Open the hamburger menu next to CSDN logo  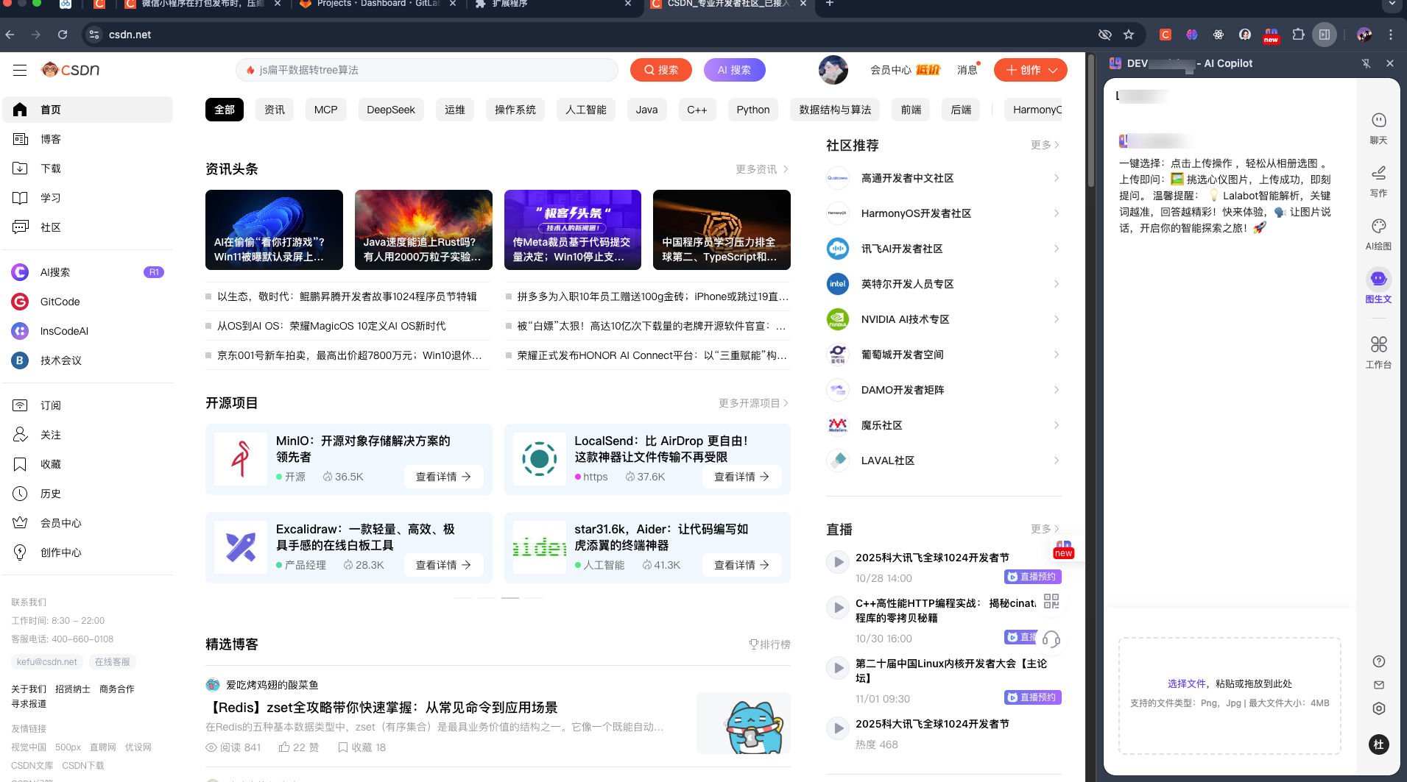[20, 70]
